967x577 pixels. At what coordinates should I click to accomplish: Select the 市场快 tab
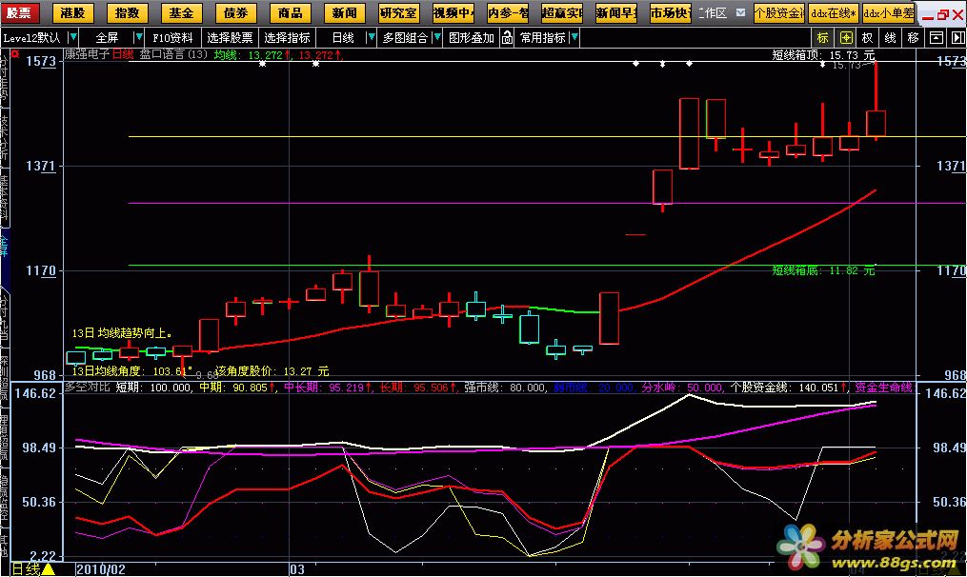coord(671,12)
